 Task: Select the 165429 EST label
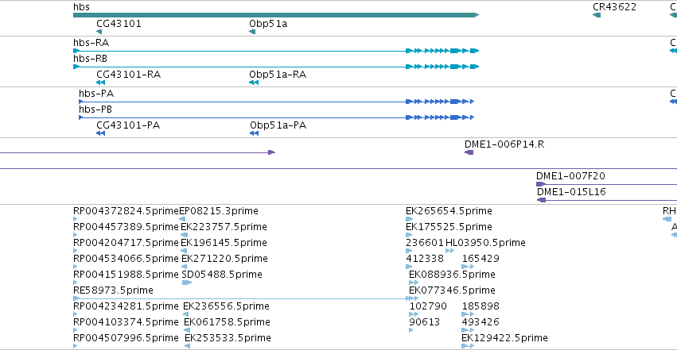[481, 259]
